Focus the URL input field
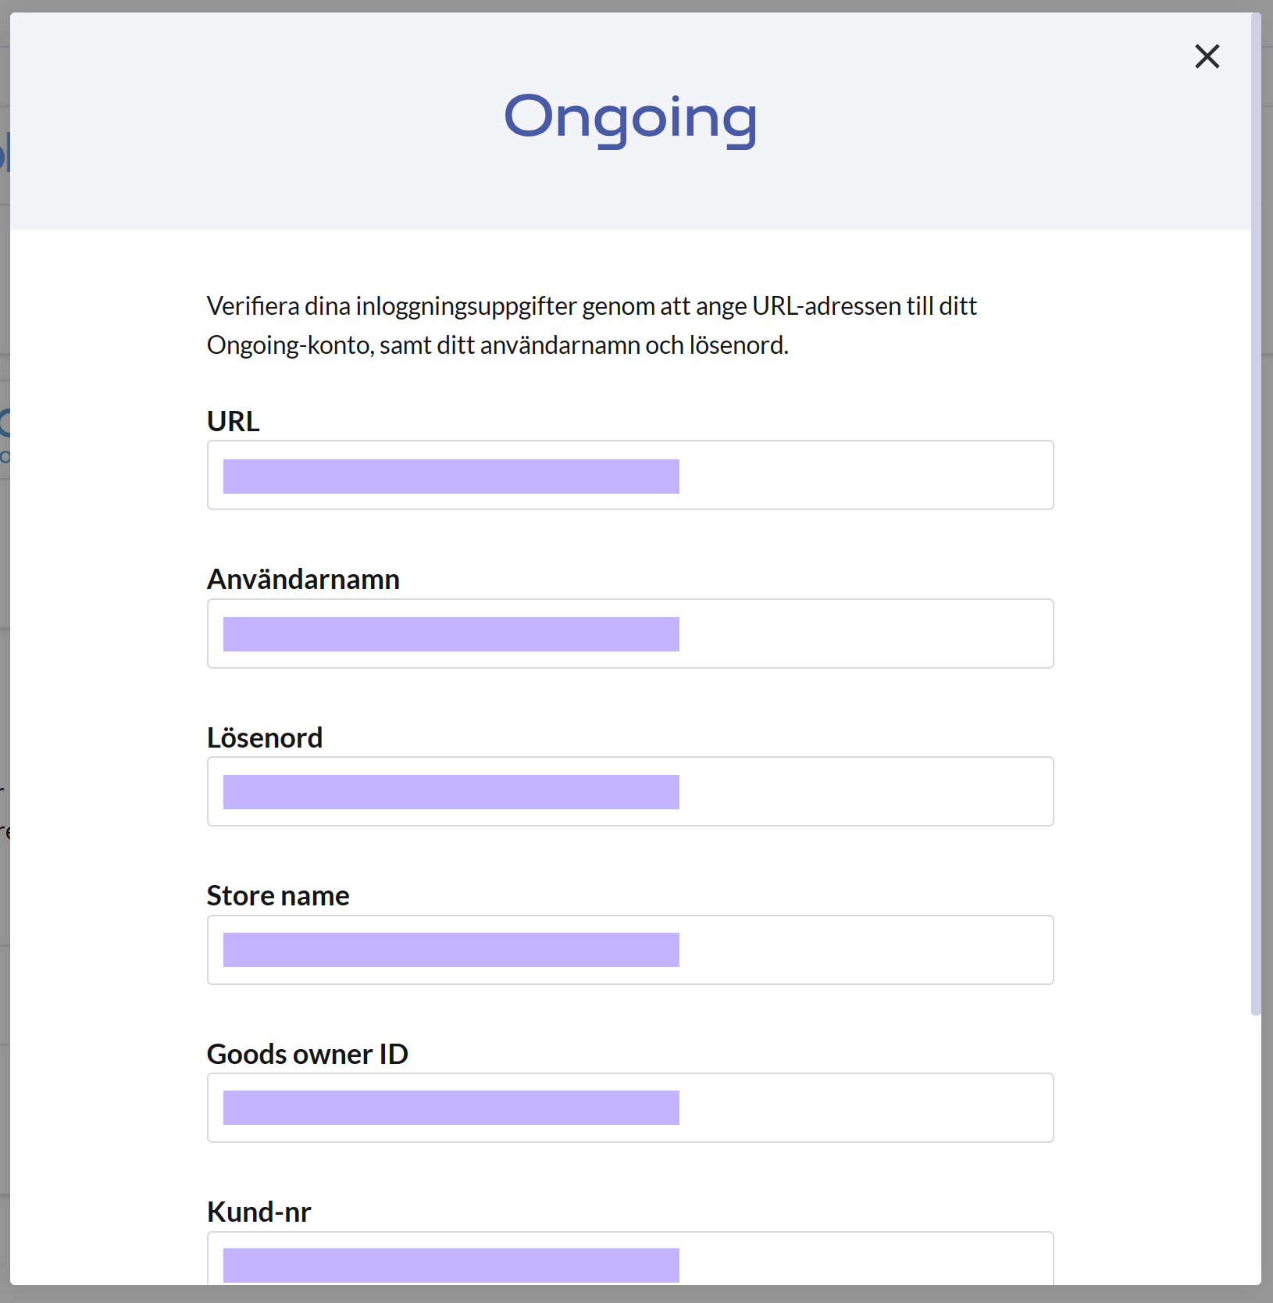Screen dimensions: 1273x1303 coord(630,475)
